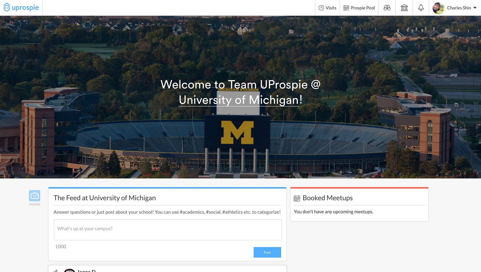Click the uprospie logo
Screen dimensions: 481x272
pos(21,7)
